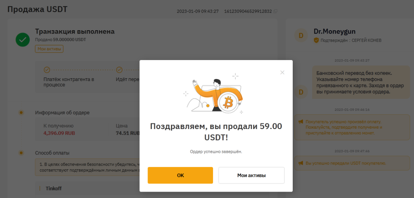
Task: Close the congratulations dialog with X icon
Action: pos(282,73)
